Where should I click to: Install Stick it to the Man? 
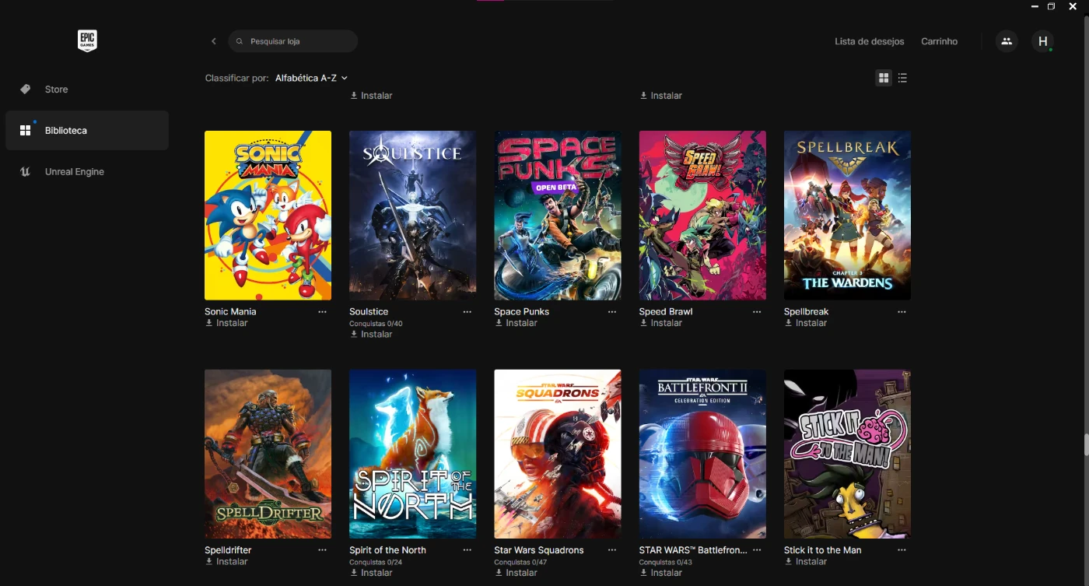click(805, 561)
